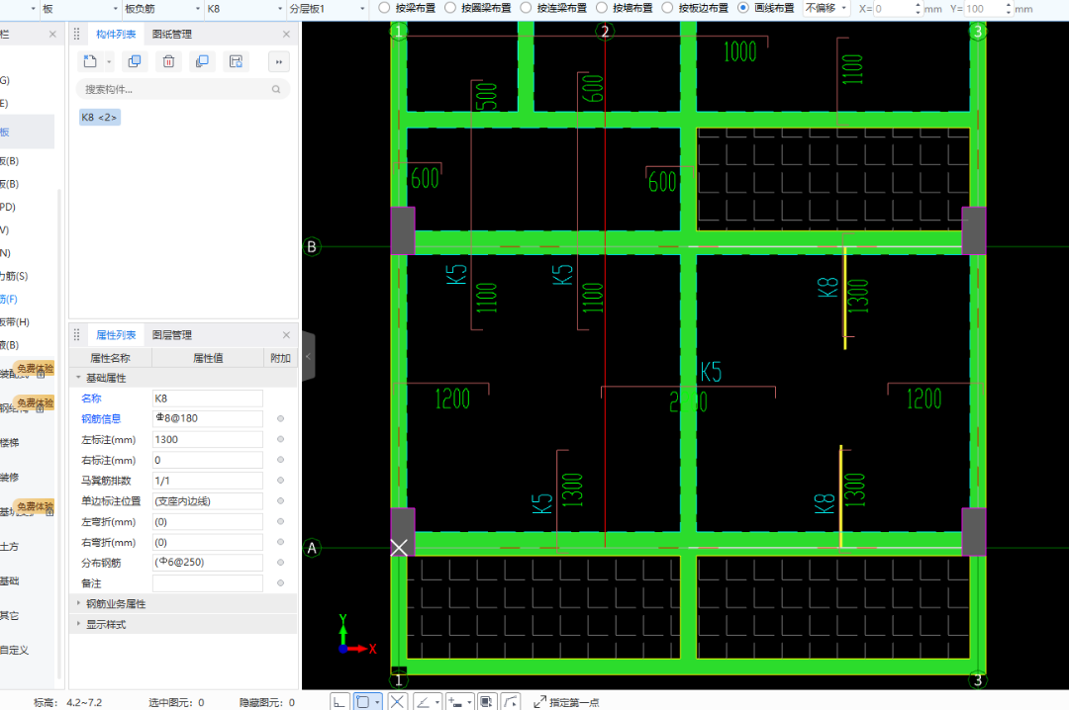Open the 板 component category dropdown
Screen dimensions: 1069x710
pyautogui.click(x=80, y=9)
